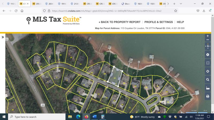The image size is (214, 120).
Task: Open Calculator from taskbar
Action: 103,117
